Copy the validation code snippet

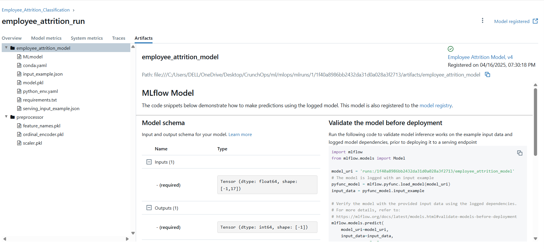(x=519, y=153)
